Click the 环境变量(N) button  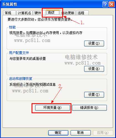pos(53,108)
